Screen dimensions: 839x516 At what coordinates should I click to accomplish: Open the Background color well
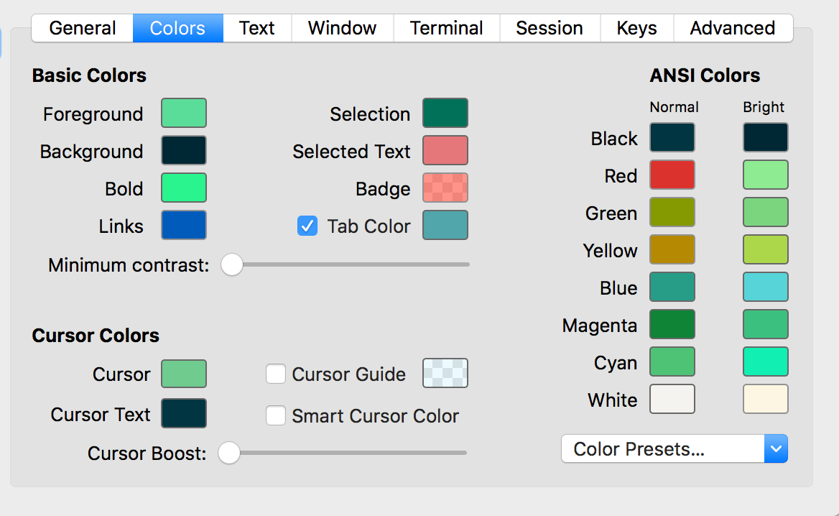(x=184, y=151)
